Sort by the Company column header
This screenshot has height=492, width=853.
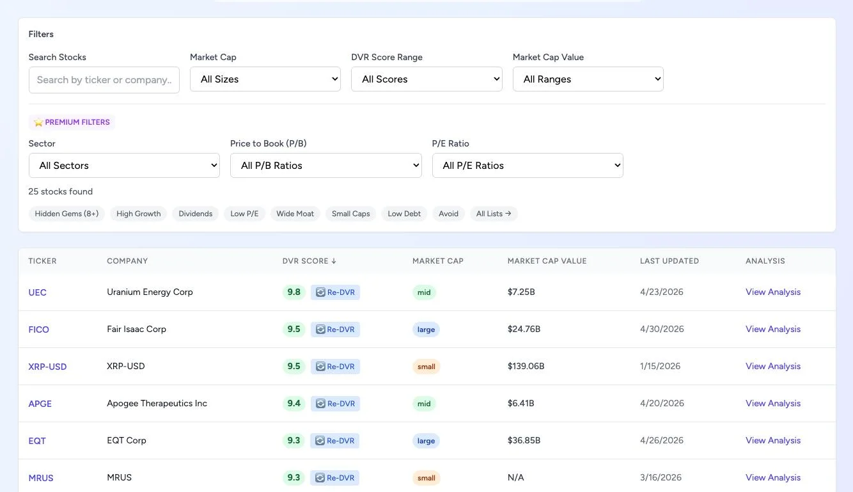[127, 261]
